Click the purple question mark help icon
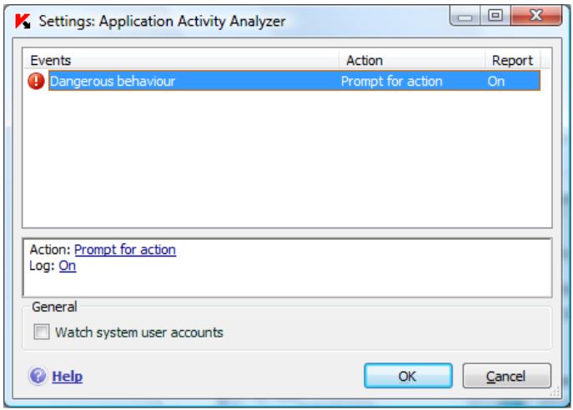The width and height of the screenshot is (573, 410). pos(38,376)
